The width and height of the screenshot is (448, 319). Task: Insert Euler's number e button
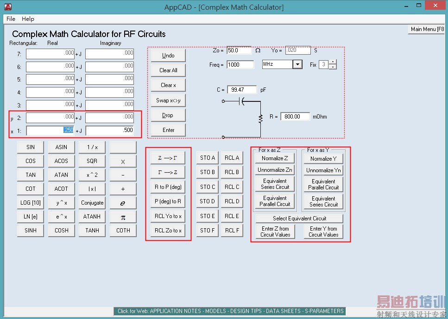point(123,203)
